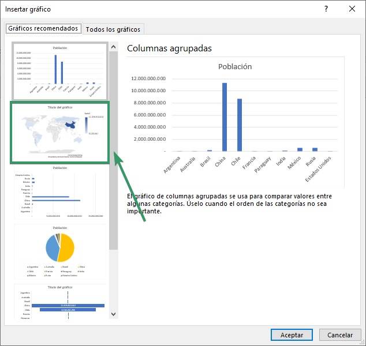Click the México axis label in preview
366x346 pixels.
(295, 163)
